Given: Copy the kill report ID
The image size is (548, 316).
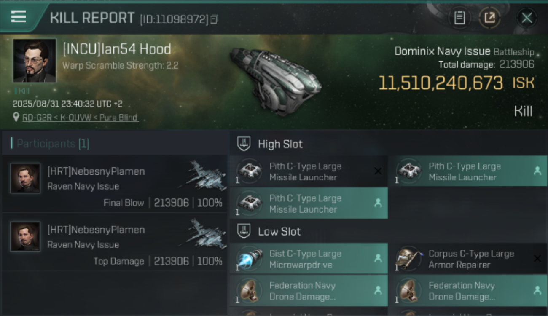Looking at the screenshot, I should [x=215, y=19].
